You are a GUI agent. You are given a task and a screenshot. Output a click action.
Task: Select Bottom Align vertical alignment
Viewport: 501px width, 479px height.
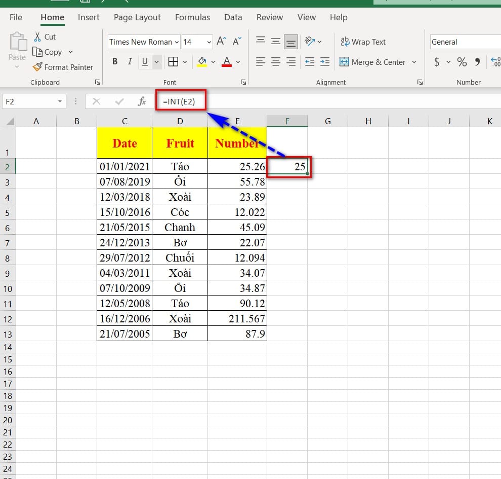point(291,42)
